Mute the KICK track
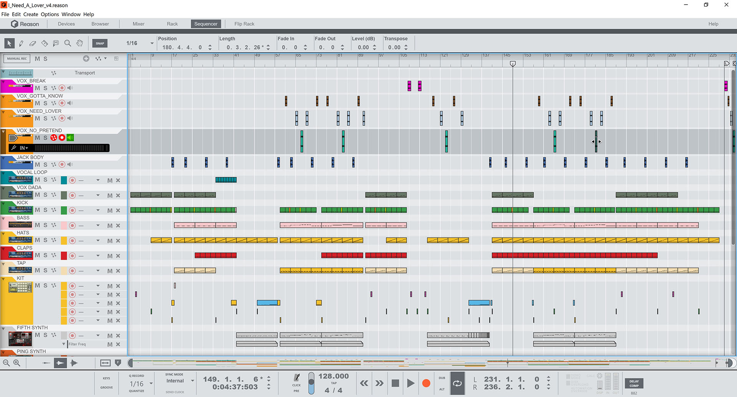 tap(37, 210)
